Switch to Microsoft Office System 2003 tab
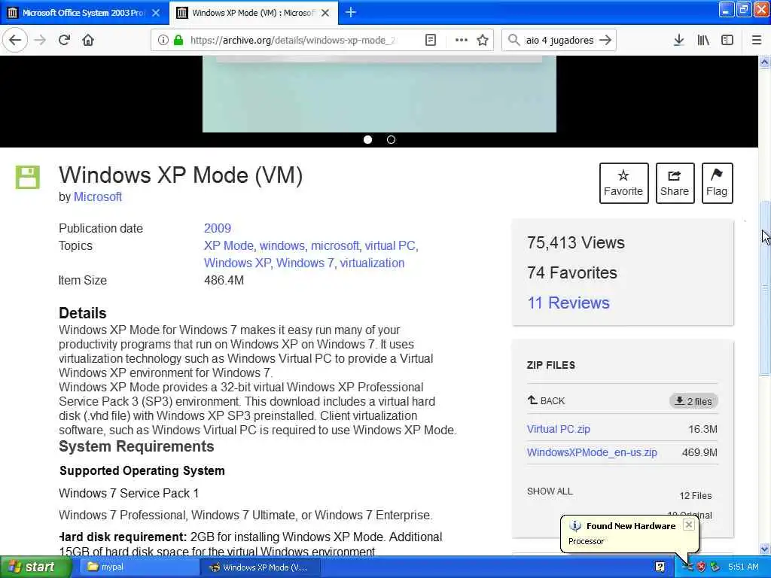This screenshot has height=578, width=771. coord(84,13)
